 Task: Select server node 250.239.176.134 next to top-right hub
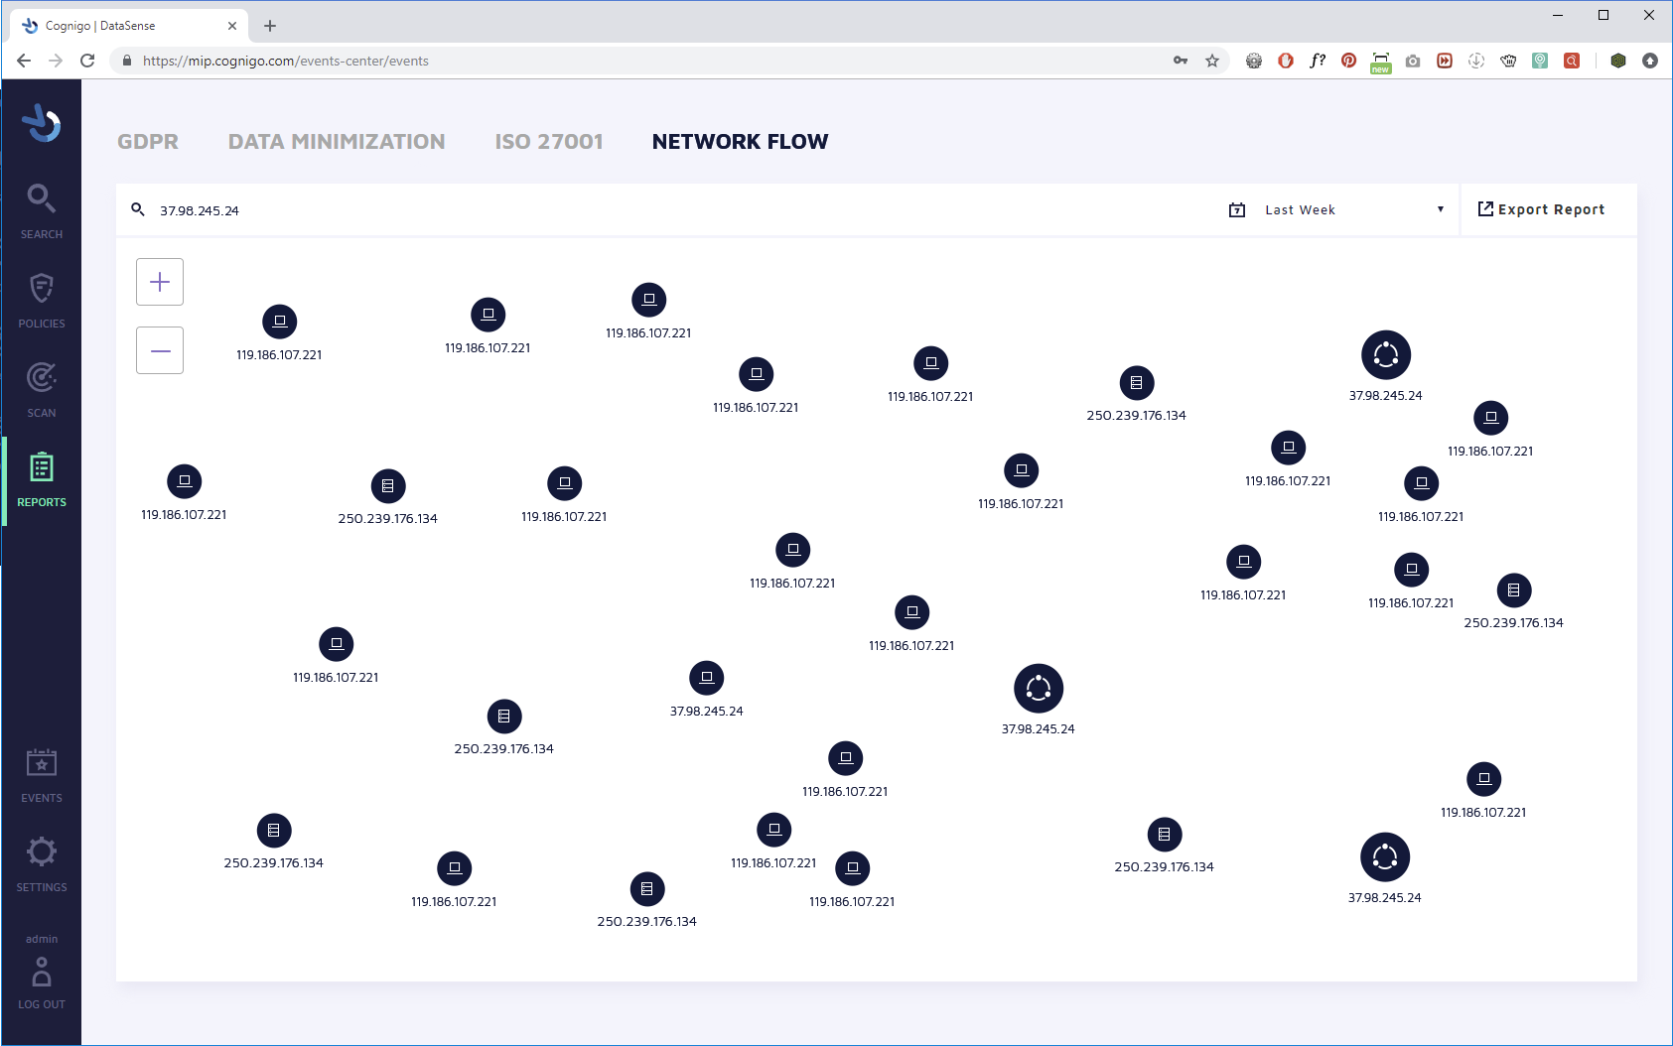1137,383
